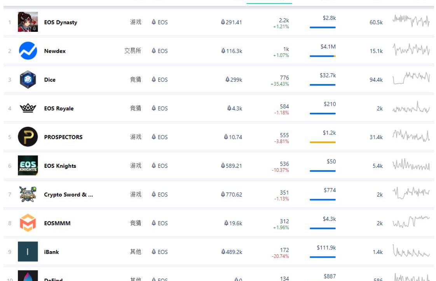Filter by 交易所 category on Newdex row

[133, 51]
